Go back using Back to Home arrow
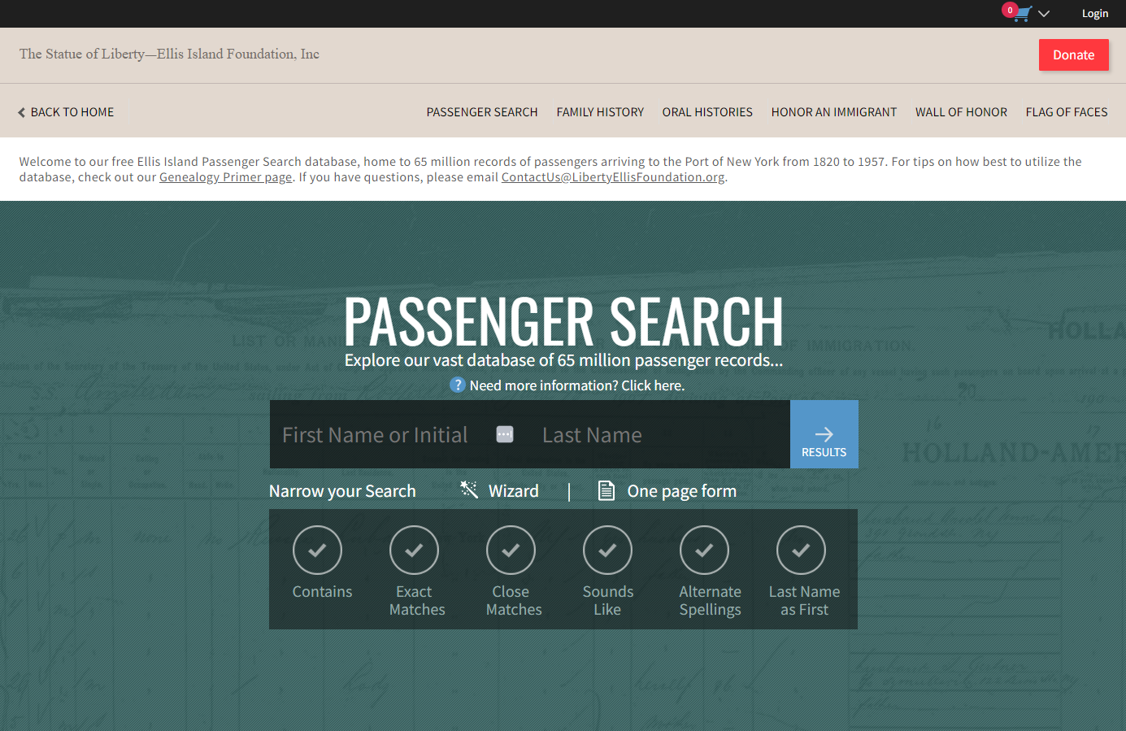The height and width of the screenshot is (731, 1126). [x=22, y=112]
